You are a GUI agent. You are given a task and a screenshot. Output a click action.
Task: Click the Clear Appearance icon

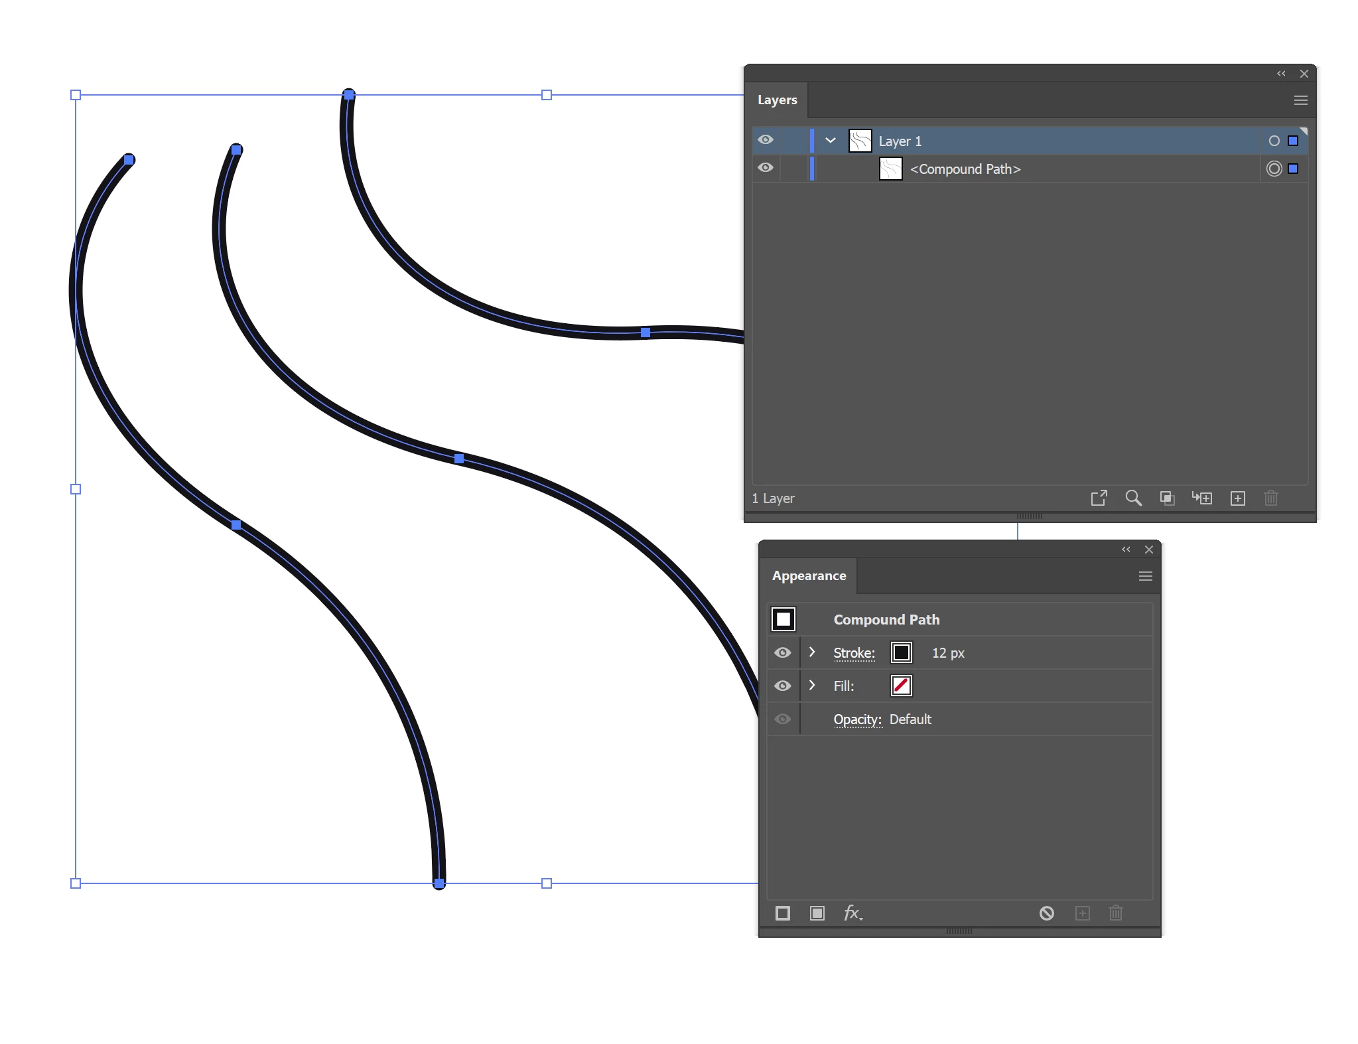point(1047,913)
